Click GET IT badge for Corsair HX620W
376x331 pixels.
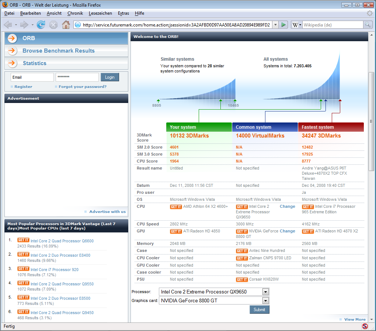click(x=242, y=280)
